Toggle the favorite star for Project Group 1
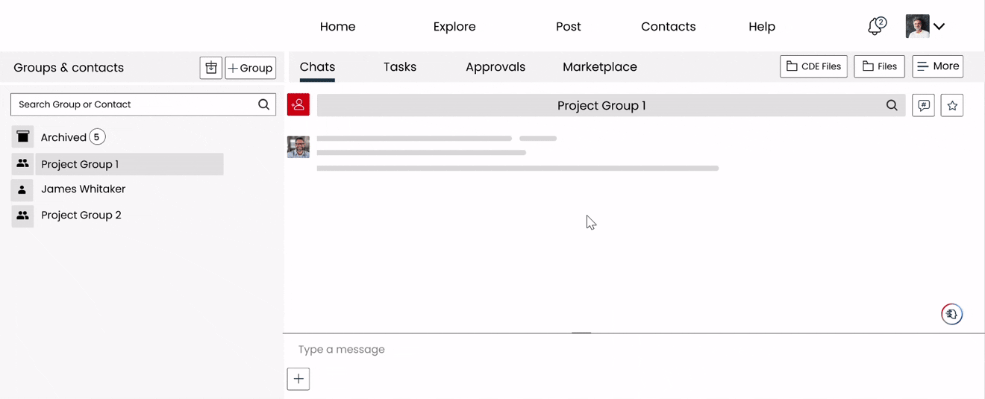Screen dimensions: 985x399 [952, 105]
